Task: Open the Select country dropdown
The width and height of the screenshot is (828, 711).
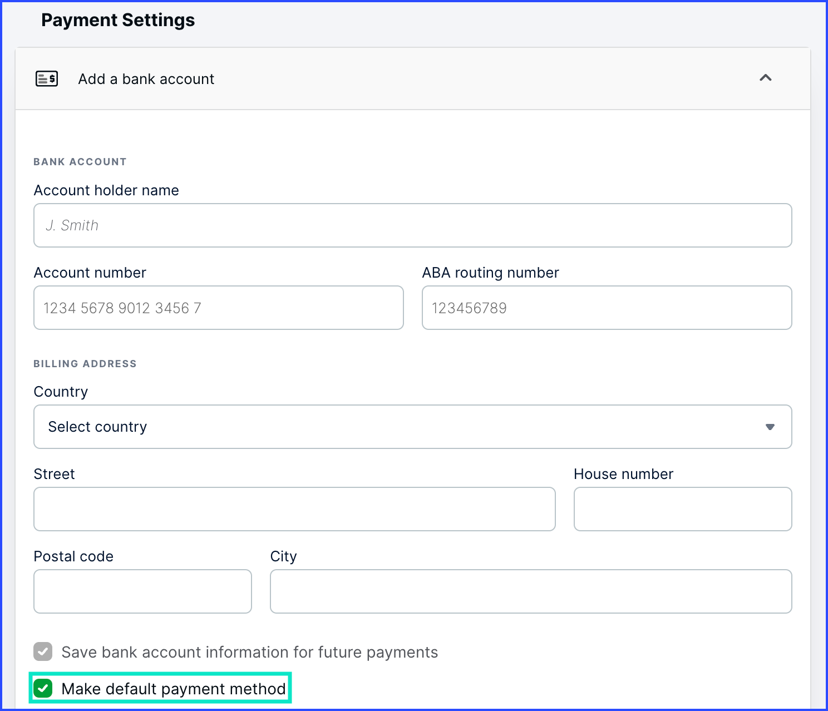Action: pyautogui.click(x=412, y=427)
